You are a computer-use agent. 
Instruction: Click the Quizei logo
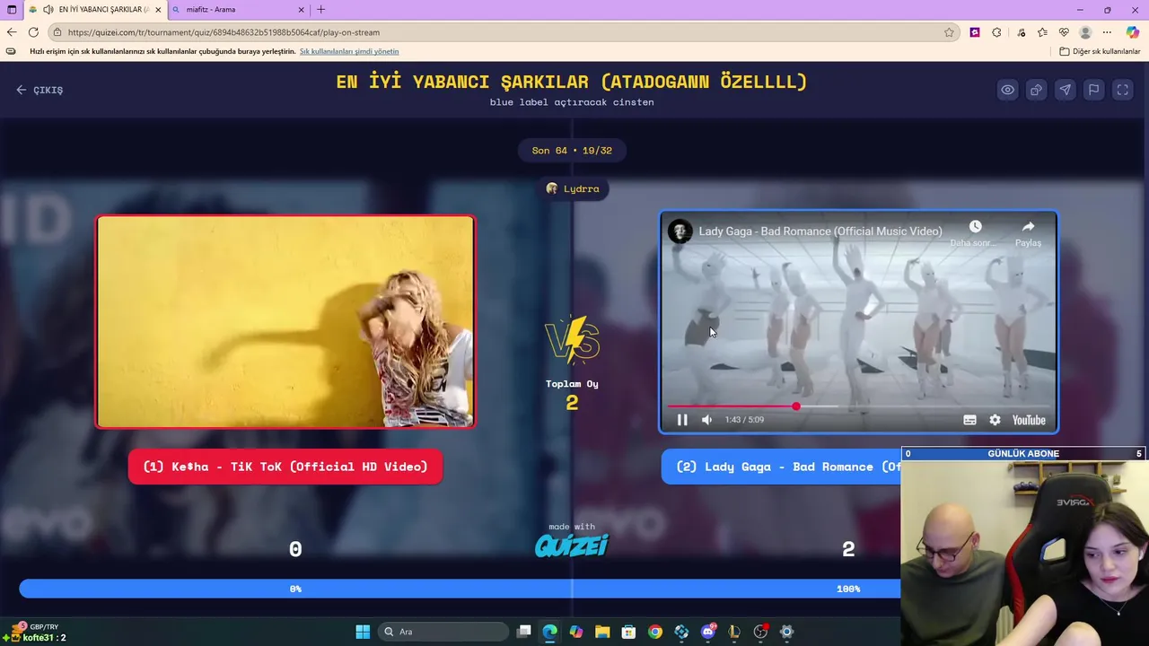[572, 545]
